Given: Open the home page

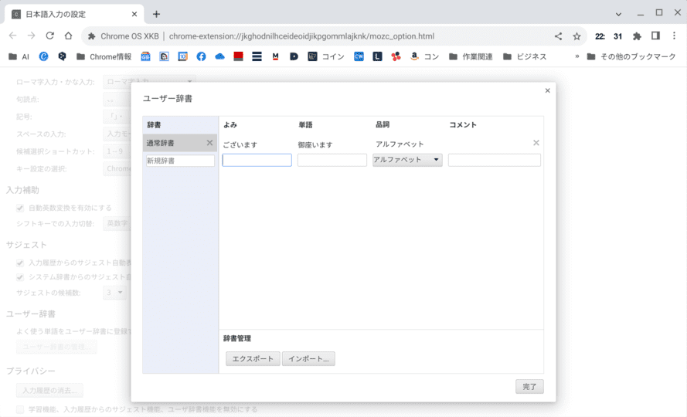Looking at the screenshot, I should point(68,36).
